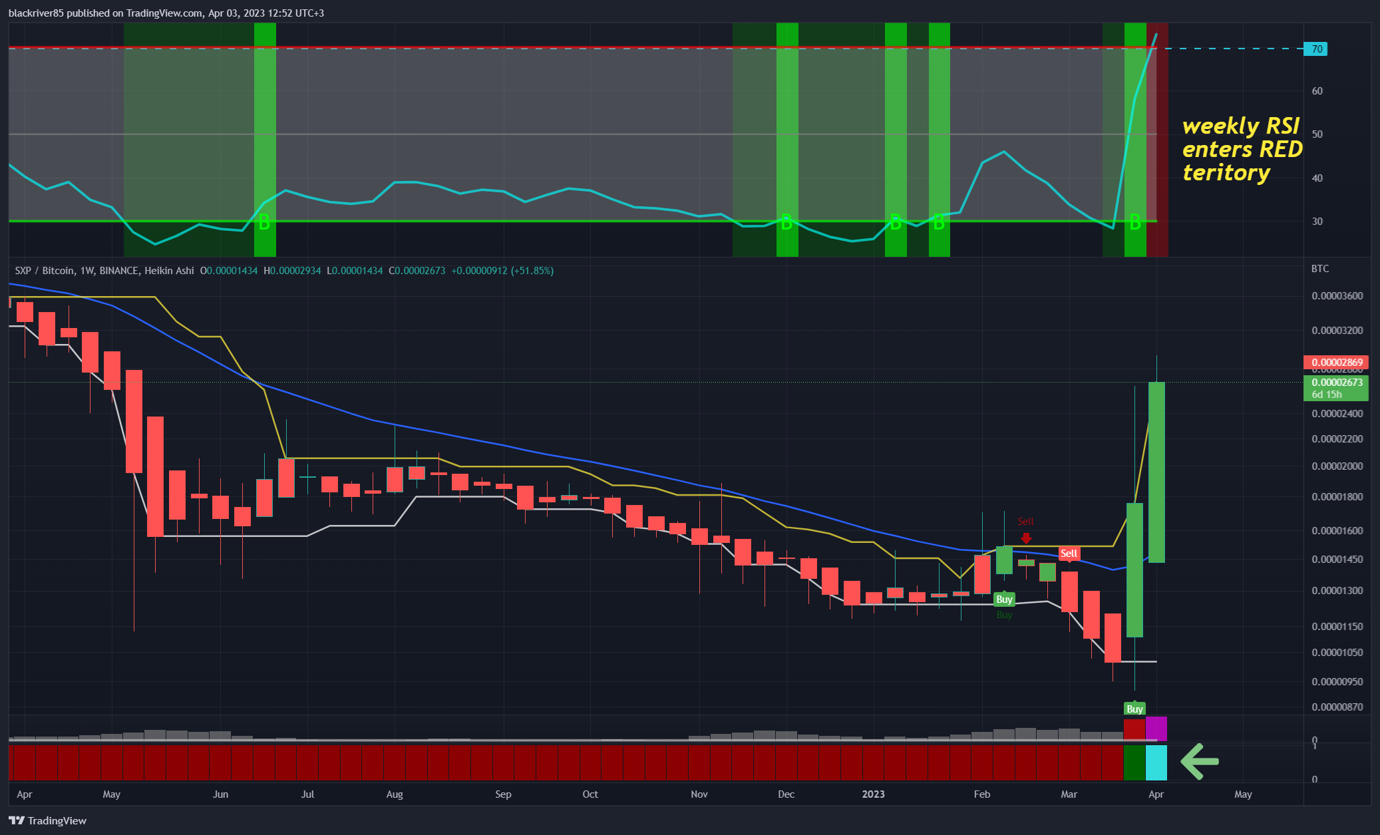Viewport: 1380px width, 835px height.
Task: Click the 0.00000870 price axis label
Action: pos(1337,707)
